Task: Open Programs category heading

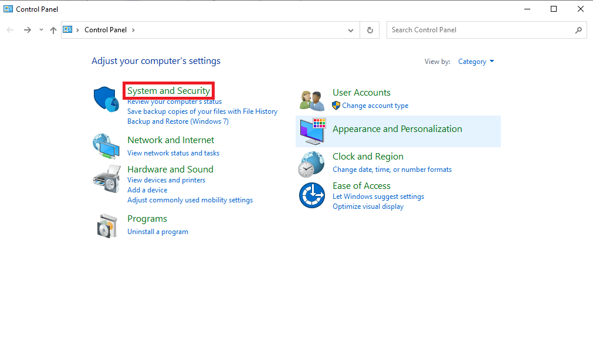Action: point(147,219)
